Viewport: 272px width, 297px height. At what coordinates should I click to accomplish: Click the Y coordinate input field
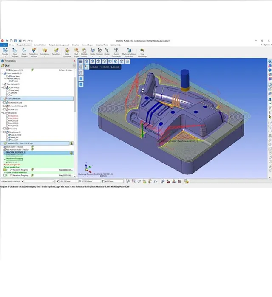[91, 182]
